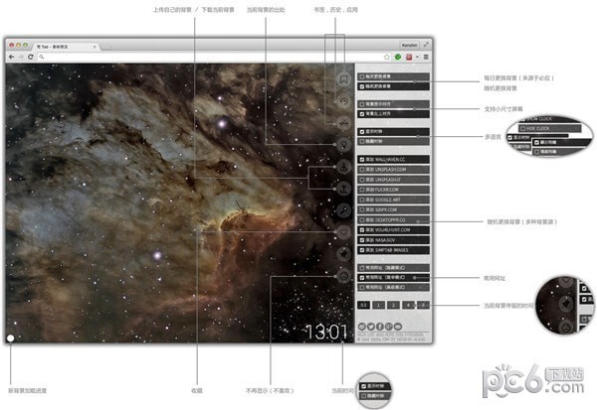The image size is (597, 410).
Task: Click the download current background icon
Action: [344, 167]
